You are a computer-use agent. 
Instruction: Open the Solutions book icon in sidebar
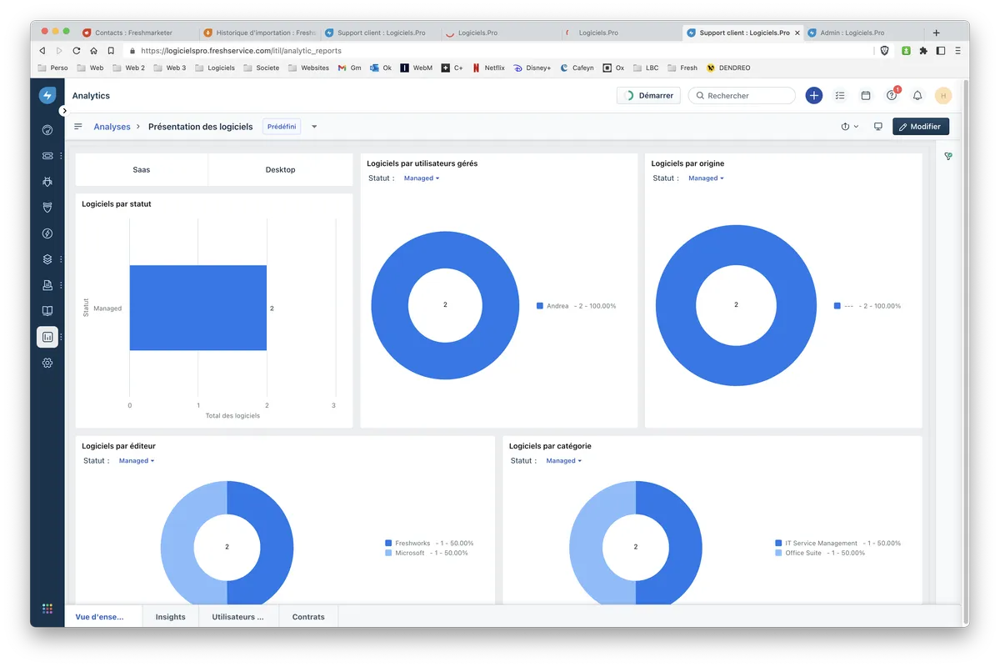(47, 311)
